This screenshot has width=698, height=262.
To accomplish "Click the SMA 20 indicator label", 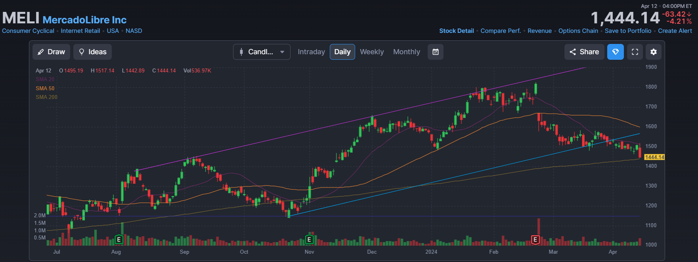I will 45,79.
